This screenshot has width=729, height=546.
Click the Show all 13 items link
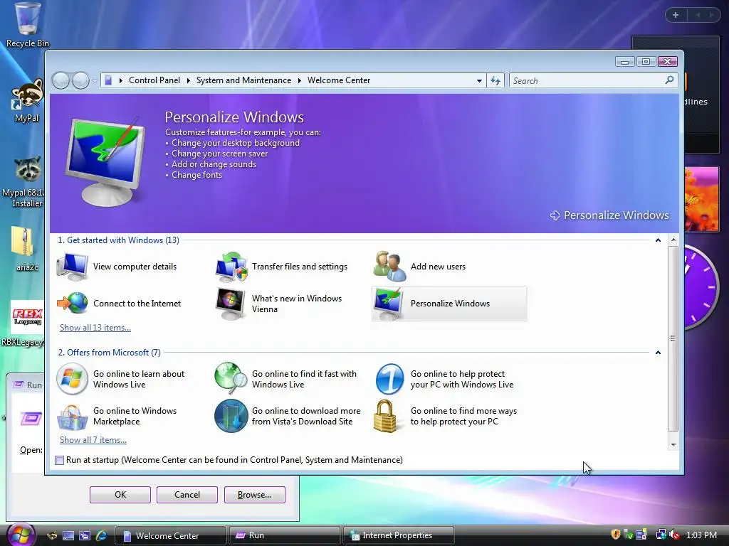point(95,328)
